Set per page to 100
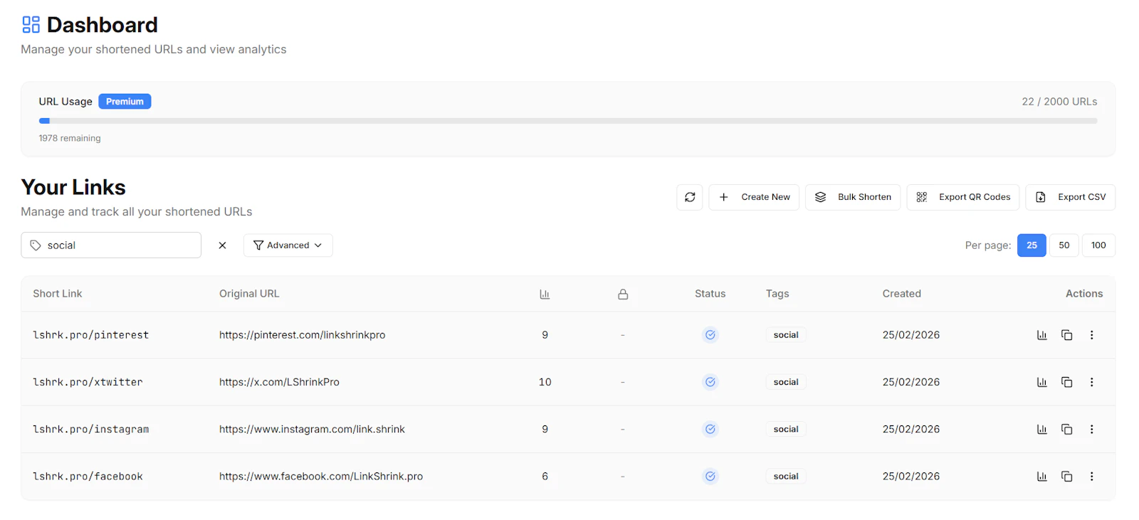The width and height of the screenshot is (1139, 520). 1098,245
